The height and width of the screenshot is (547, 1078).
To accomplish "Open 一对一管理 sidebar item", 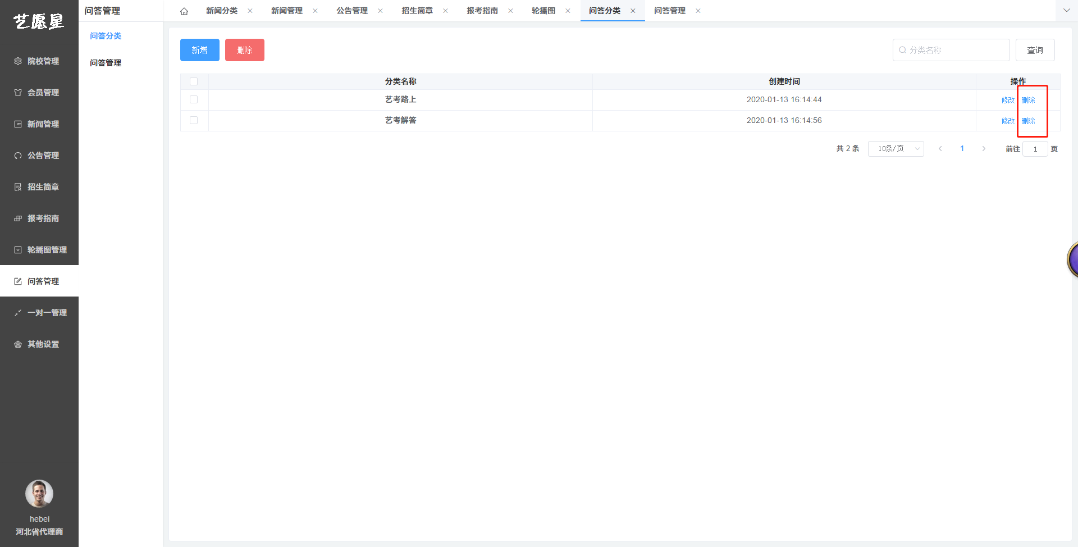I will [x=39, y=313].
